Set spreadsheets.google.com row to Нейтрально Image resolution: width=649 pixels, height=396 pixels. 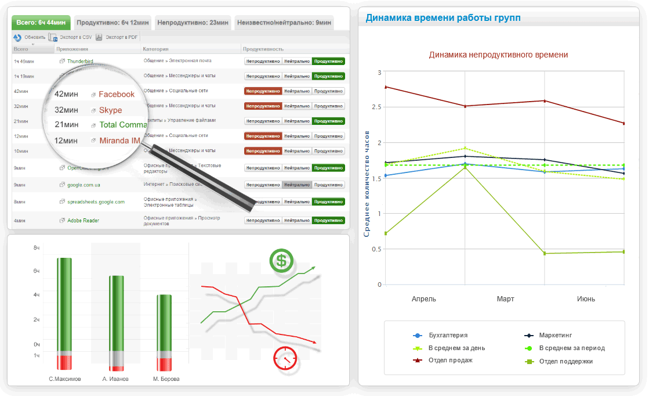coord(297,201)
